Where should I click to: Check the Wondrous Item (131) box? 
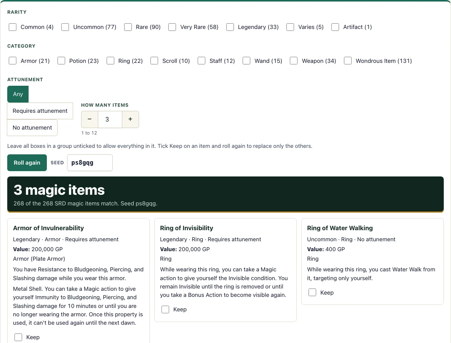tap(348, 61)
